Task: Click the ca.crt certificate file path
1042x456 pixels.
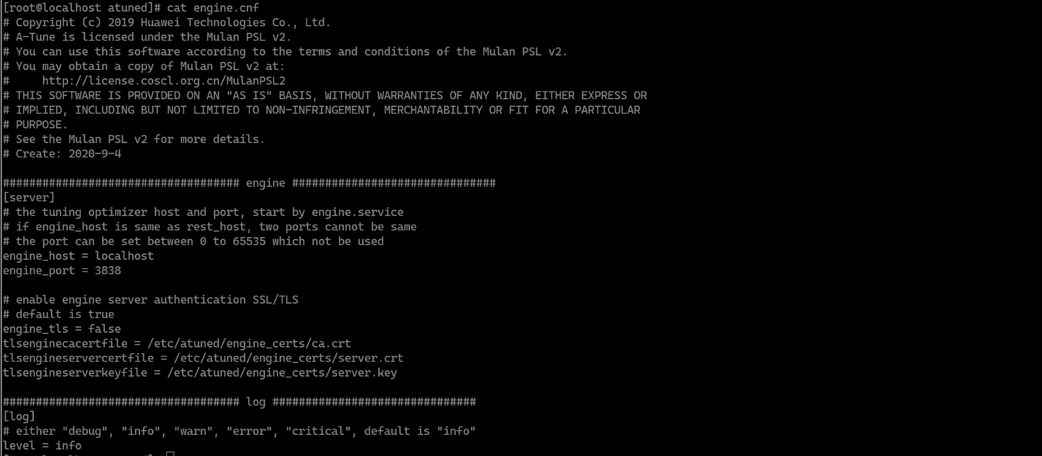Action: pyautogui.click(x=249, y=344)
